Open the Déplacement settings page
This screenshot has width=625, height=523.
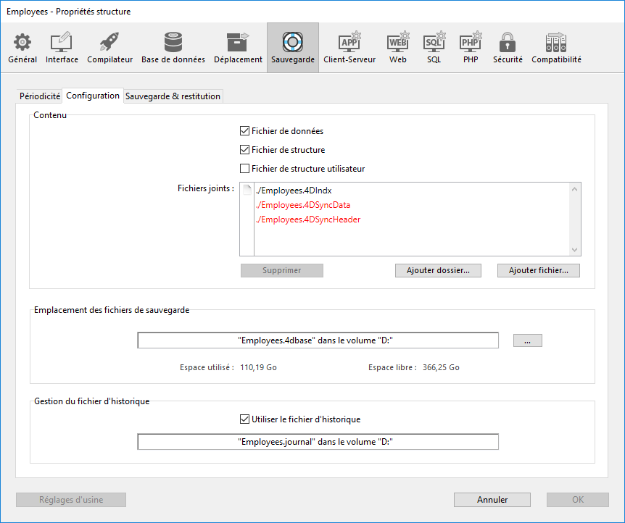click(238, 48)
